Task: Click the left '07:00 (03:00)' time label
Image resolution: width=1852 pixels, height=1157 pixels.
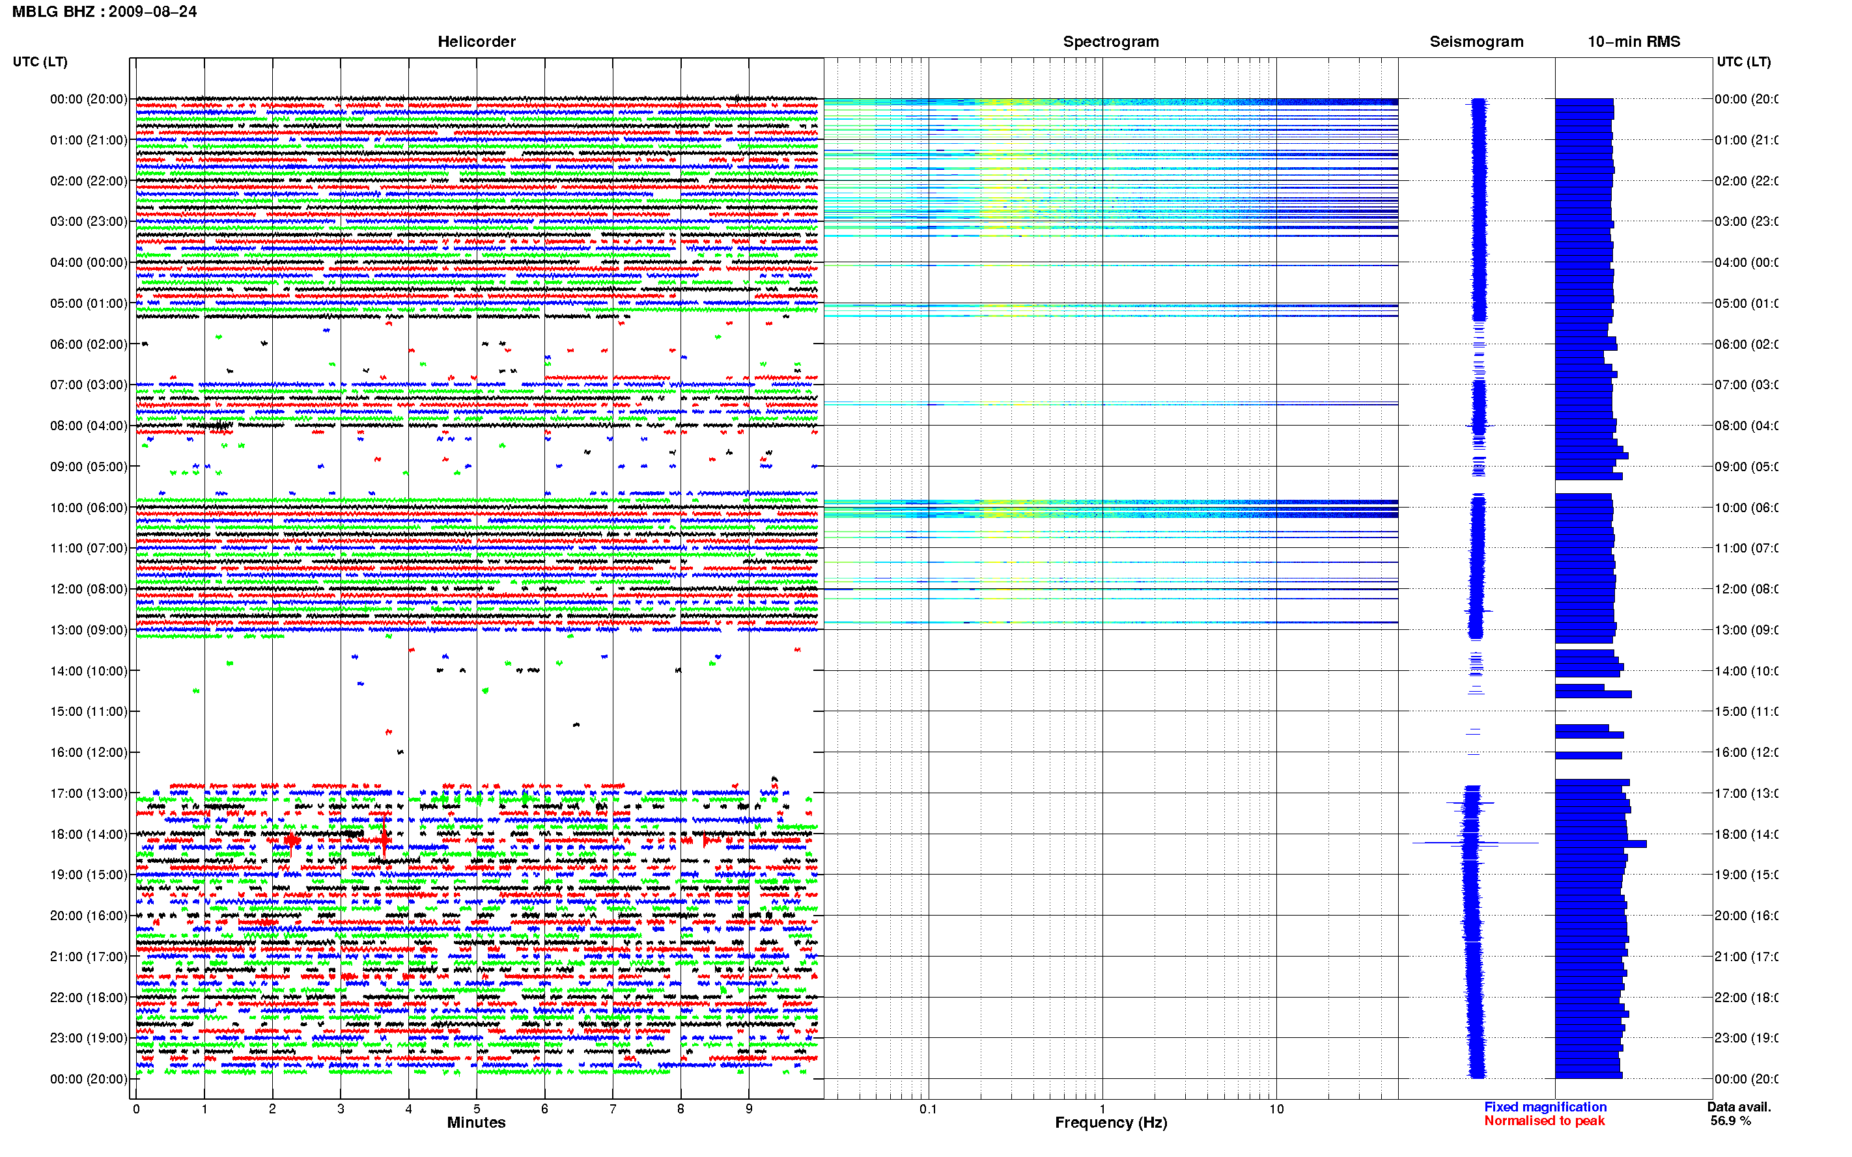Action: click(x=89, y=385)
